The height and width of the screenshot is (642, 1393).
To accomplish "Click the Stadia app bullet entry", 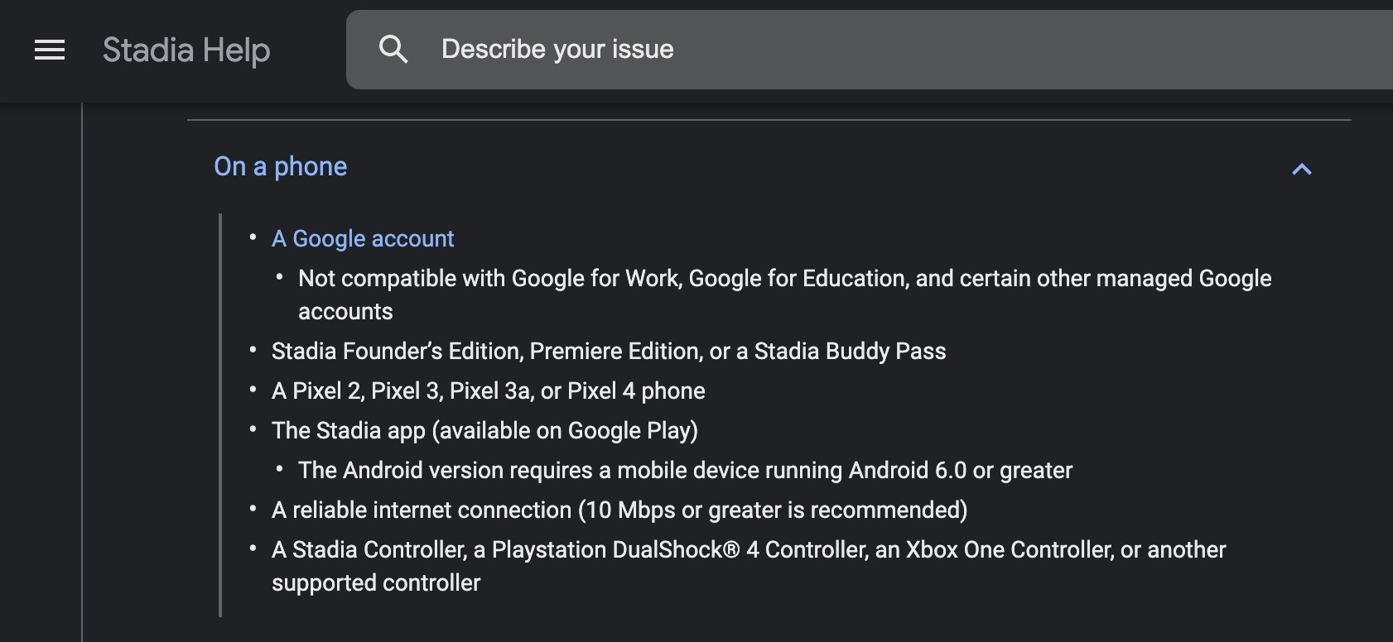I will point(484,430).
